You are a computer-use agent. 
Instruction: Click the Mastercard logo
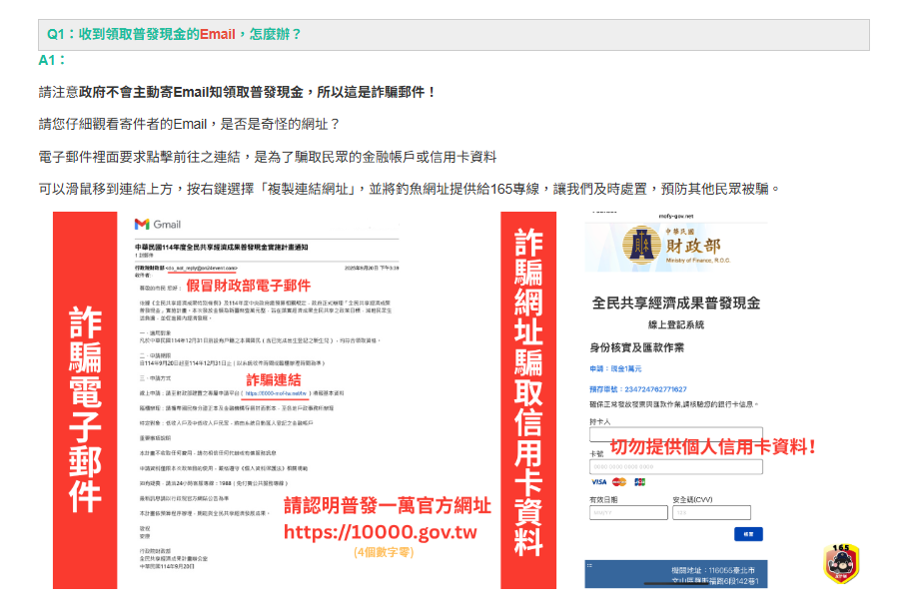(x=619, y=482)
